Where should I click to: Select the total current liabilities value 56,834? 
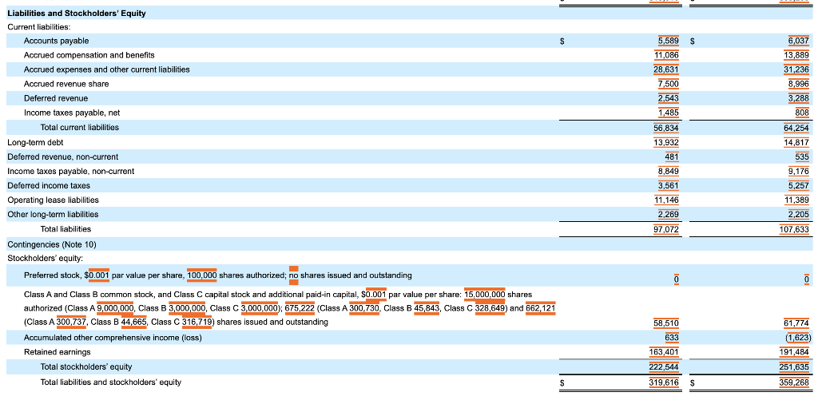click(x=666, y=128)
